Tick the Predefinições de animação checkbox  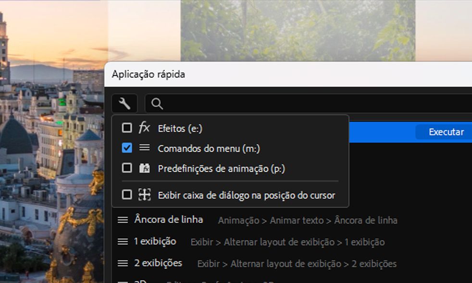tap(127, 168)
